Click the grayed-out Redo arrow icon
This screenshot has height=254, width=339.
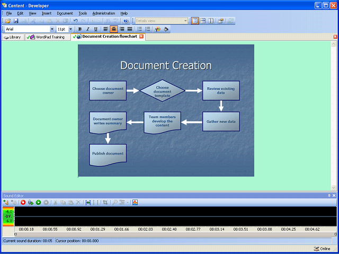tap(84, 21)
